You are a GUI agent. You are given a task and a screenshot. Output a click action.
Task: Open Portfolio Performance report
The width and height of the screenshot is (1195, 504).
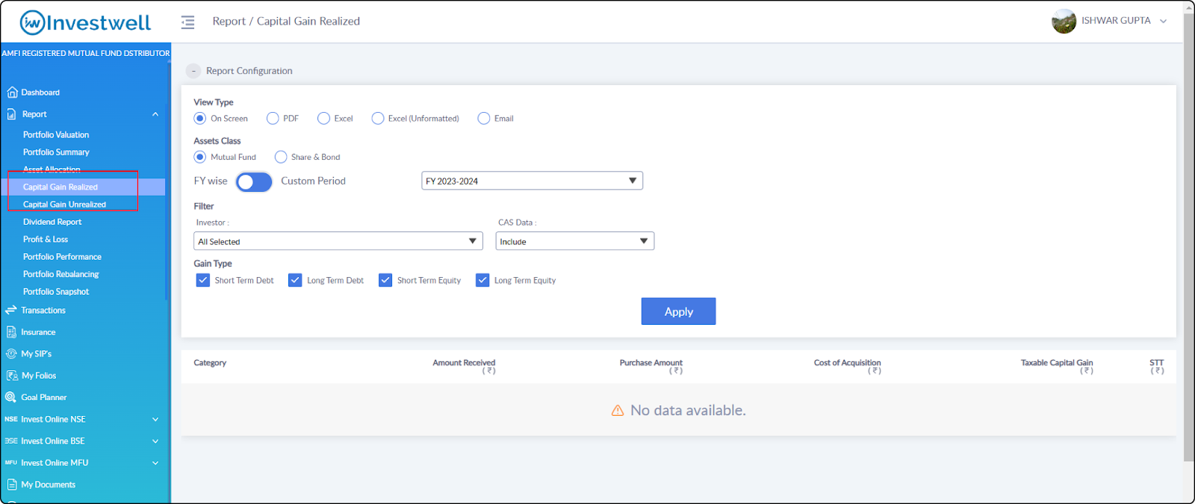[x=62, y=257]
